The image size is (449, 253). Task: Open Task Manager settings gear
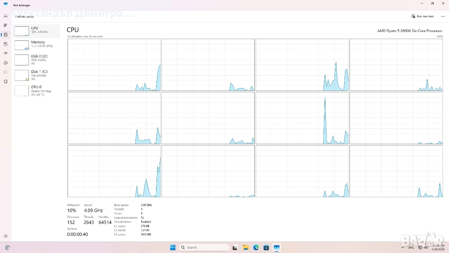tap(5, 236)
